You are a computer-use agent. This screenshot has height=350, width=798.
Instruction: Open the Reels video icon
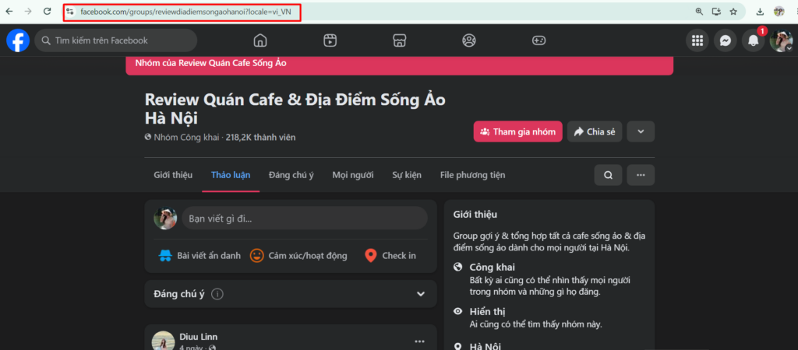[330, 40]
